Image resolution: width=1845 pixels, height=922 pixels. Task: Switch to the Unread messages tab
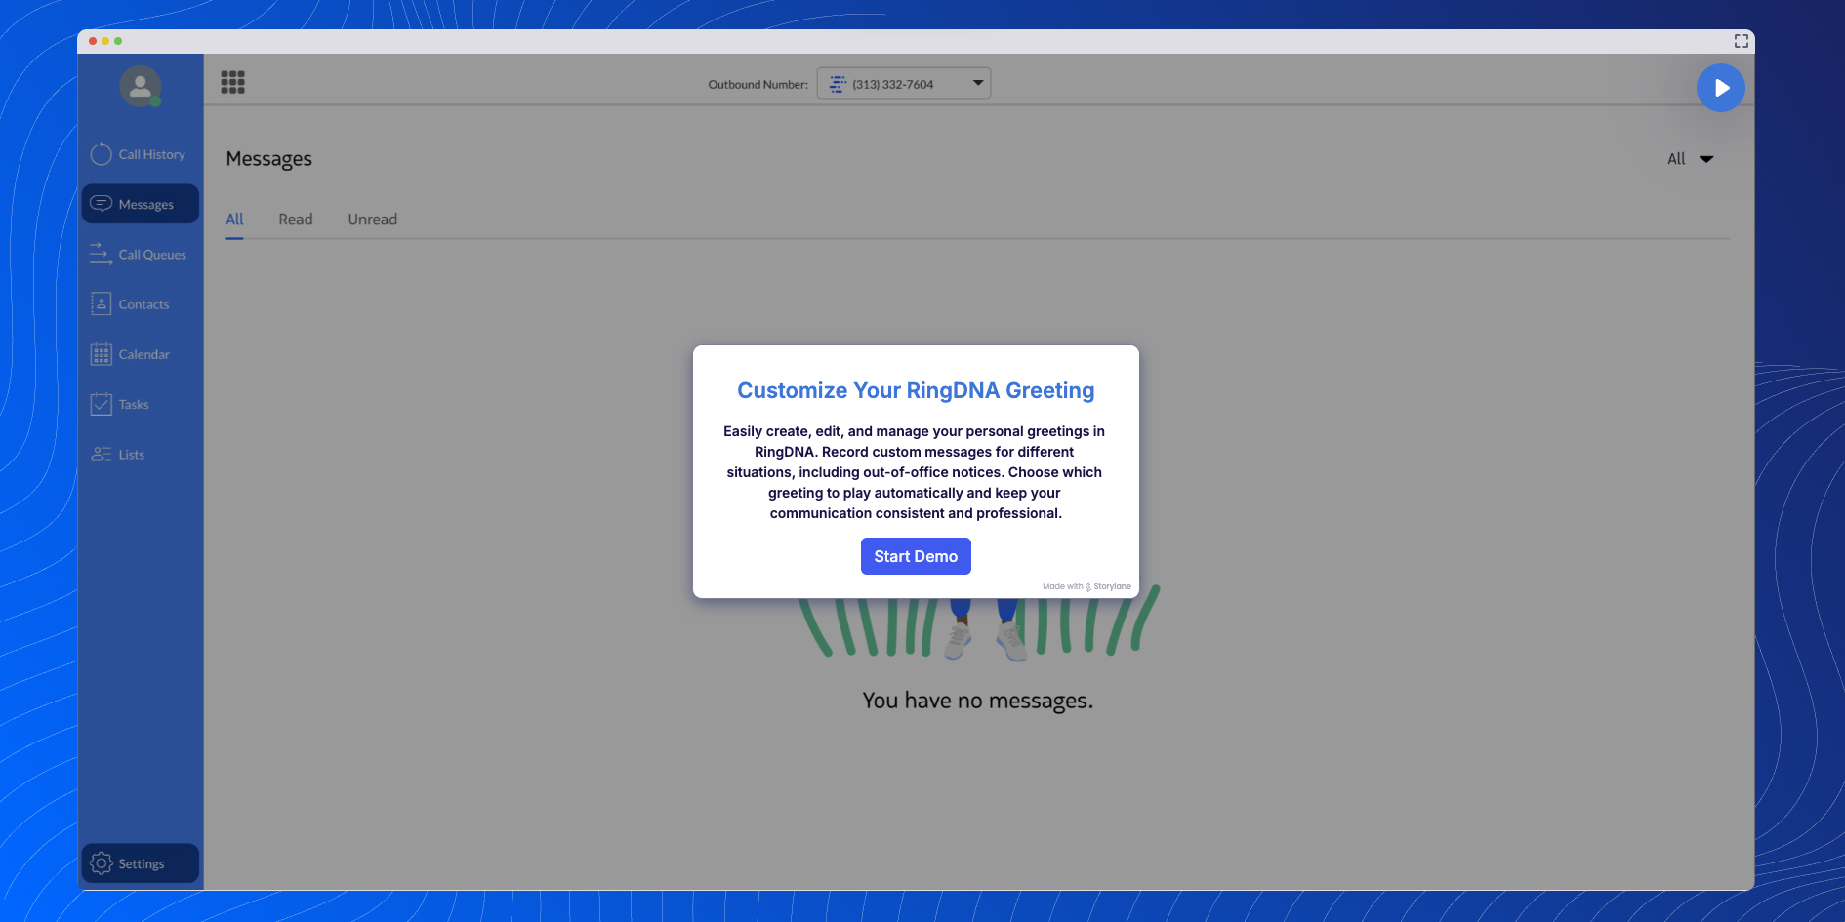tap(372, 219)
